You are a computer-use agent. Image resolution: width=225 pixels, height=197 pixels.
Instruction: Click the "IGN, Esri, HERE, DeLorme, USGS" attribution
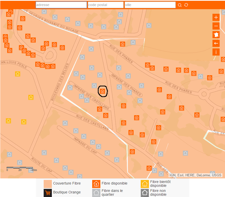195,175
